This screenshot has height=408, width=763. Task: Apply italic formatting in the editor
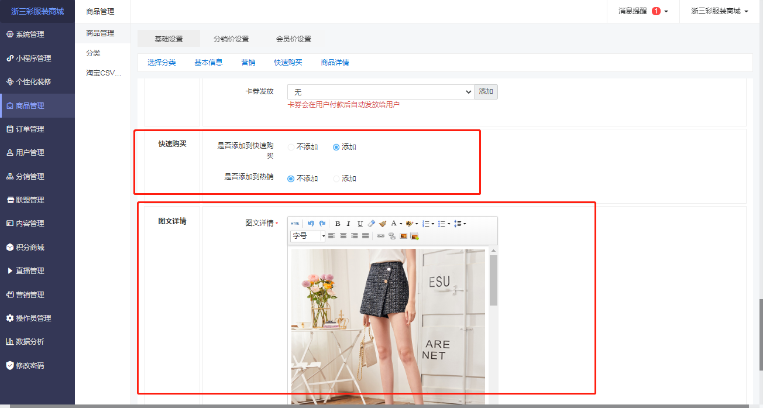pos(349,224)
